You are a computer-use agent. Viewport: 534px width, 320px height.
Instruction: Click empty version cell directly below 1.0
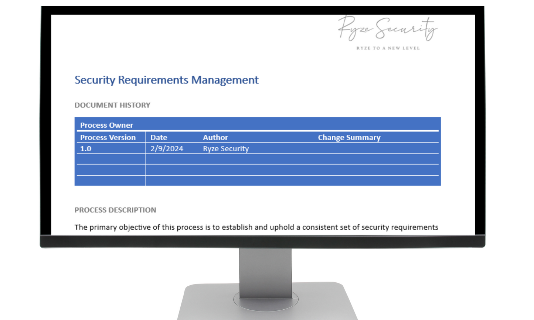pyautogui.click(x=110, y=159)
